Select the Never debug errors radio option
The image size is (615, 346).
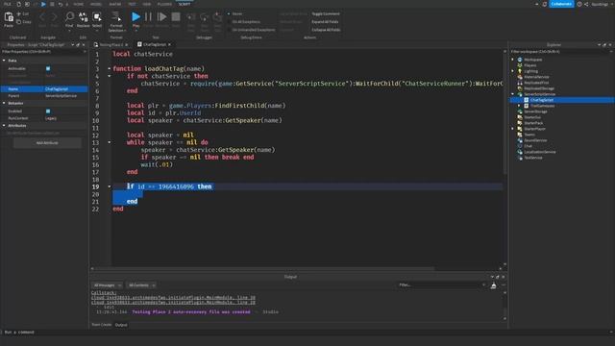click(x=229, y=13)
